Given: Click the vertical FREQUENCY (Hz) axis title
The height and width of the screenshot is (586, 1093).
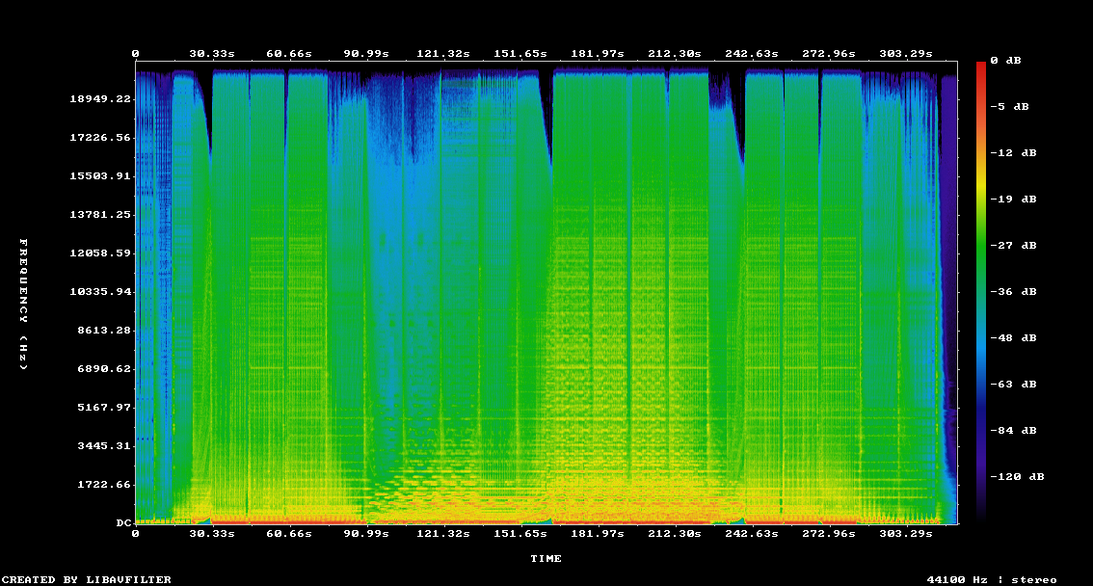Looking at the screenshot, I should (24, 305).
